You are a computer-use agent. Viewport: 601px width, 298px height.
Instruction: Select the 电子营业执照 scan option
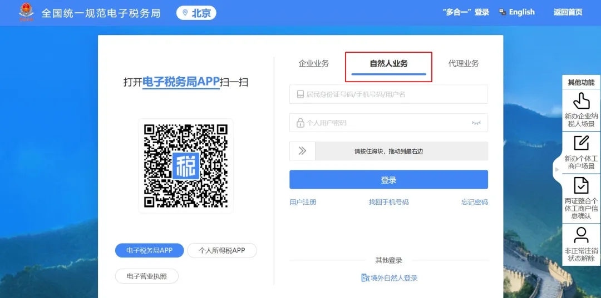coord(146,276)
